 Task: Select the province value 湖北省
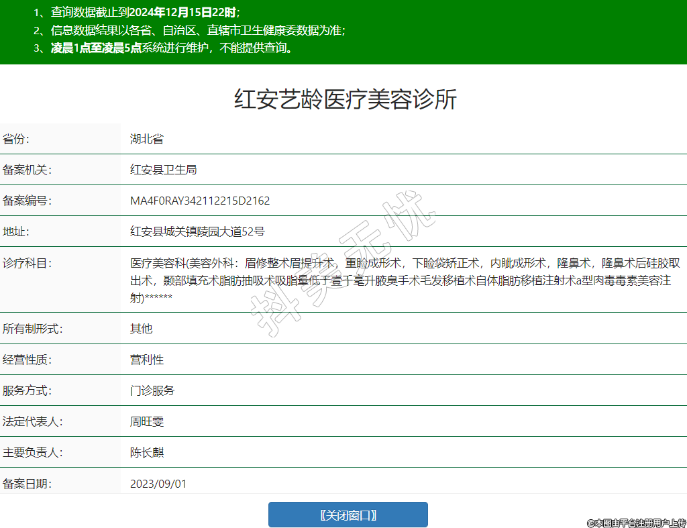(x=147, y=140)
